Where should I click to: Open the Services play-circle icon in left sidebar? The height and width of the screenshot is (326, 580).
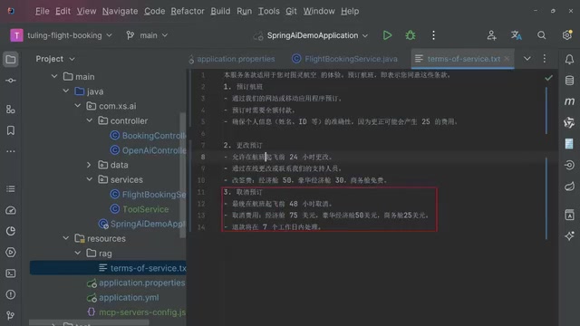pyautogui.click(x=11, y=253)
